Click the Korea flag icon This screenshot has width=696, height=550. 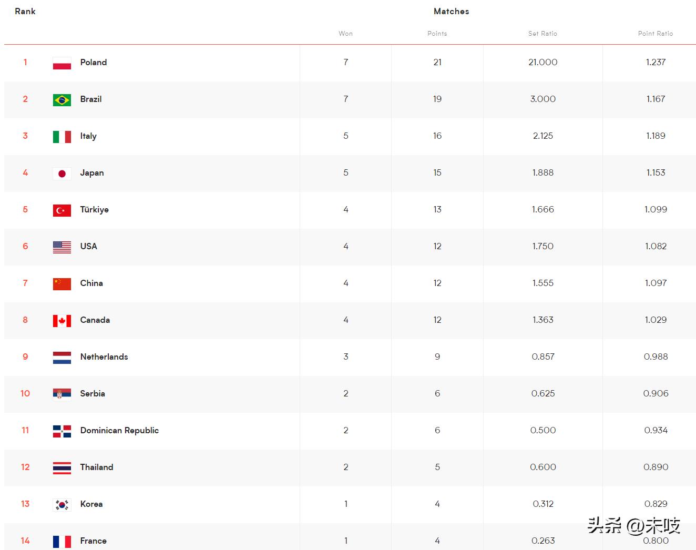[62, 504]
